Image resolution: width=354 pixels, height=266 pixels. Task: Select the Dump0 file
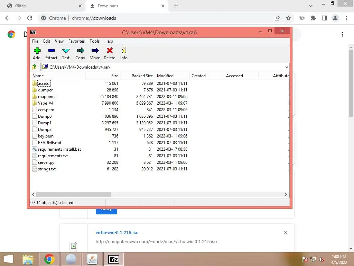click(45, 116)
